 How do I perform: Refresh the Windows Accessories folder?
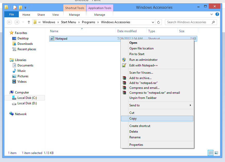click(159, 22)
